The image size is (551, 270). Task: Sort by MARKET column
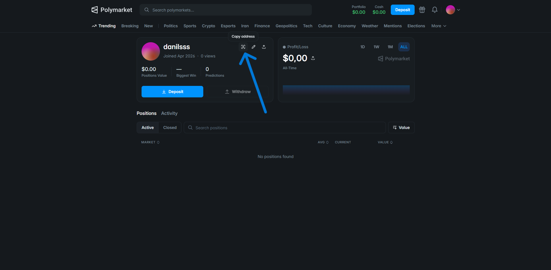point(150,142)
